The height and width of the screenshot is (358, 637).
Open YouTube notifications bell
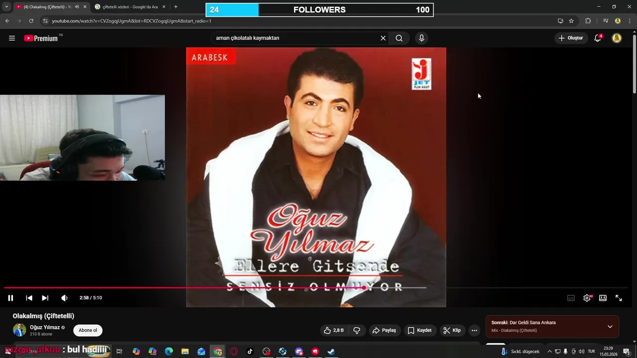coord(598,38)
